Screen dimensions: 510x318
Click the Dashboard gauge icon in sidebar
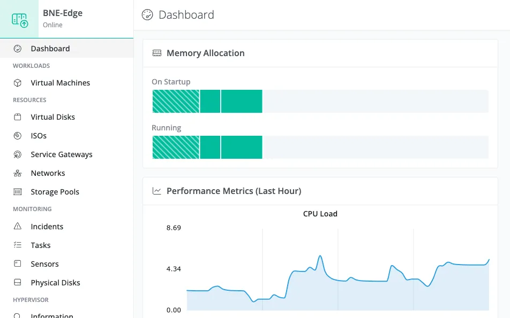[18, 49]
